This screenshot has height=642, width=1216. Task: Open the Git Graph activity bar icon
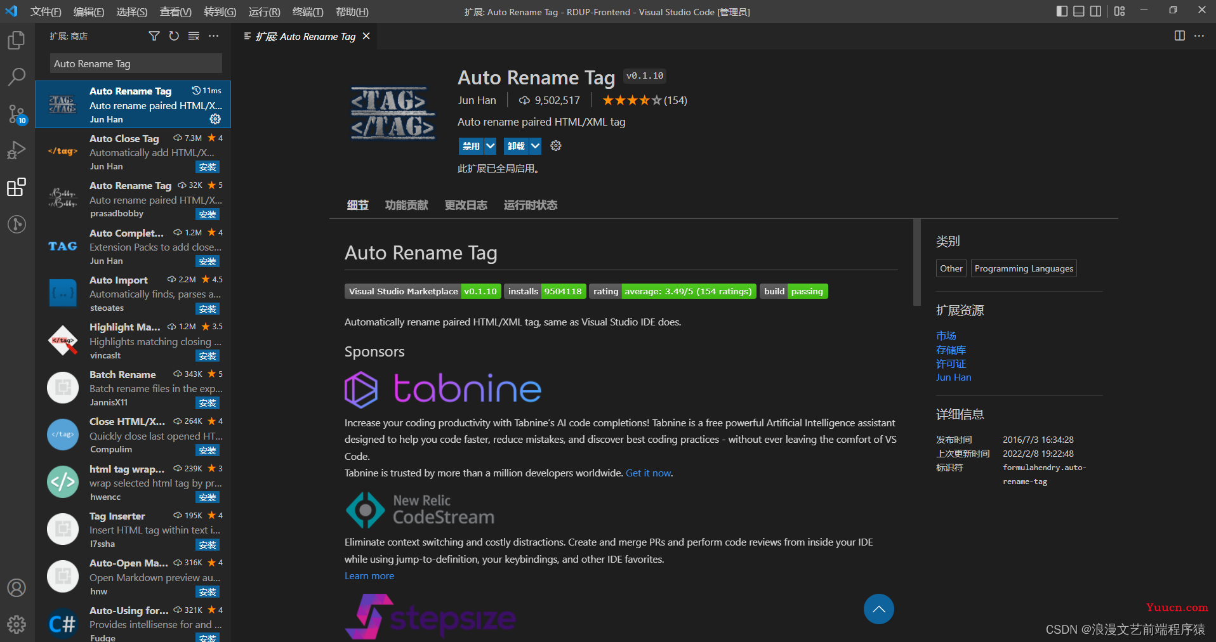click(x=17, y=224)
